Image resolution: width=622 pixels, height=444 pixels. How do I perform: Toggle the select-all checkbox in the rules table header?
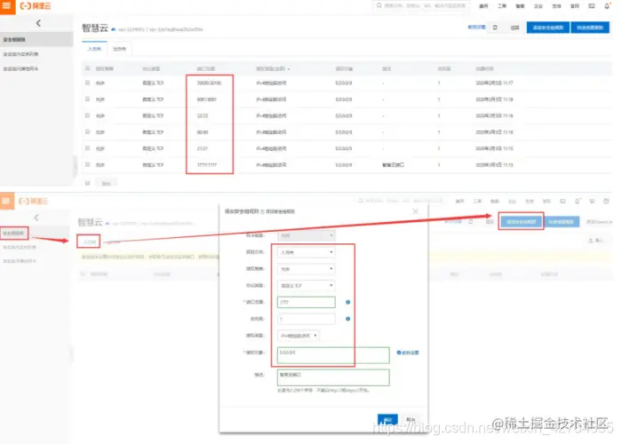pos(88,68)
